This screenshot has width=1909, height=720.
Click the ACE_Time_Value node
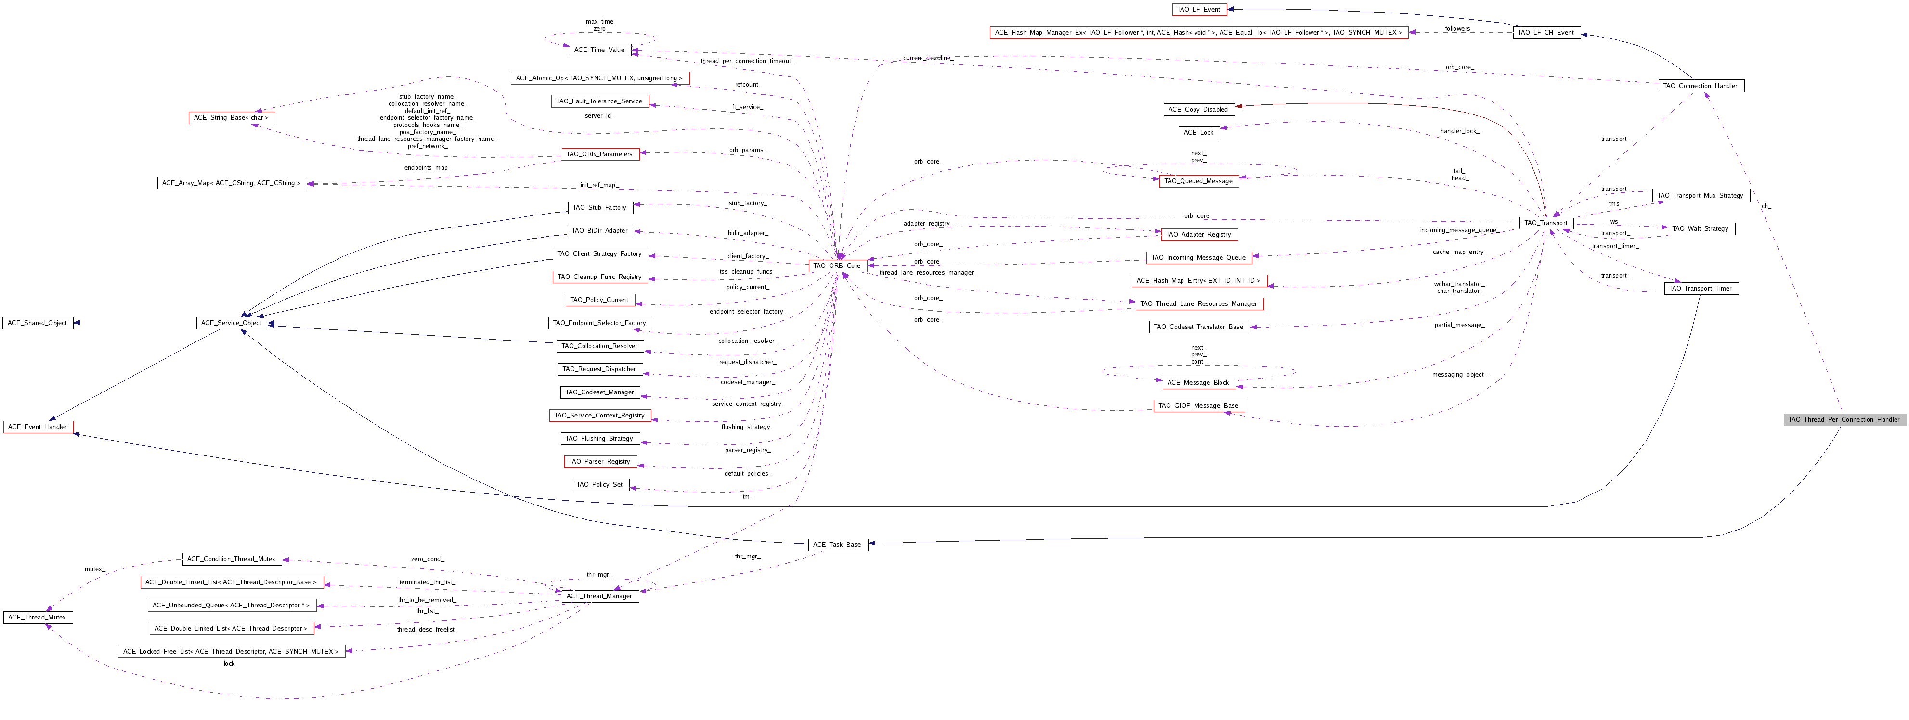tap(599, 51)
